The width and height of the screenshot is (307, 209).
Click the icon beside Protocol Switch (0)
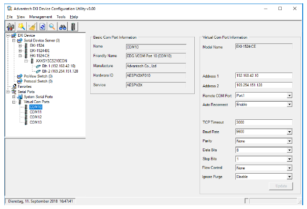[20, 81]
